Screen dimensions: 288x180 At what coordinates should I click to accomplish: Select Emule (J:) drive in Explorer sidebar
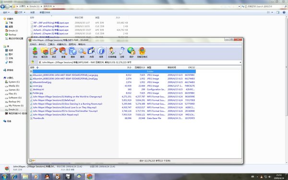13,109
